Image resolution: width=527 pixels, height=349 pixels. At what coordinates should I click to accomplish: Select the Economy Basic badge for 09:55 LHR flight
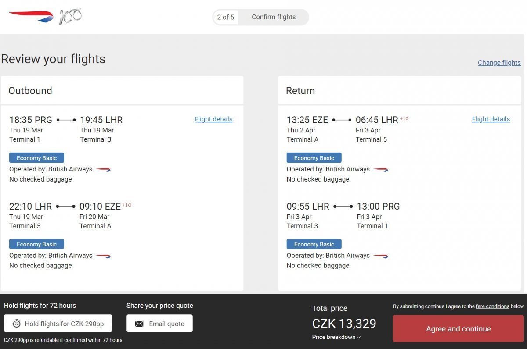pyautogui.click(x=314, y=244)
